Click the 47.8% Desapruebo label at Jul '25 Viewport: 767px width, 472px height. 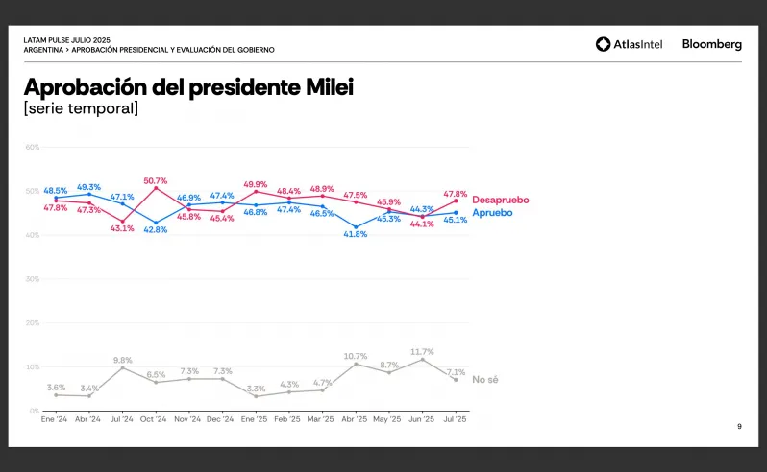pos(455,194)
